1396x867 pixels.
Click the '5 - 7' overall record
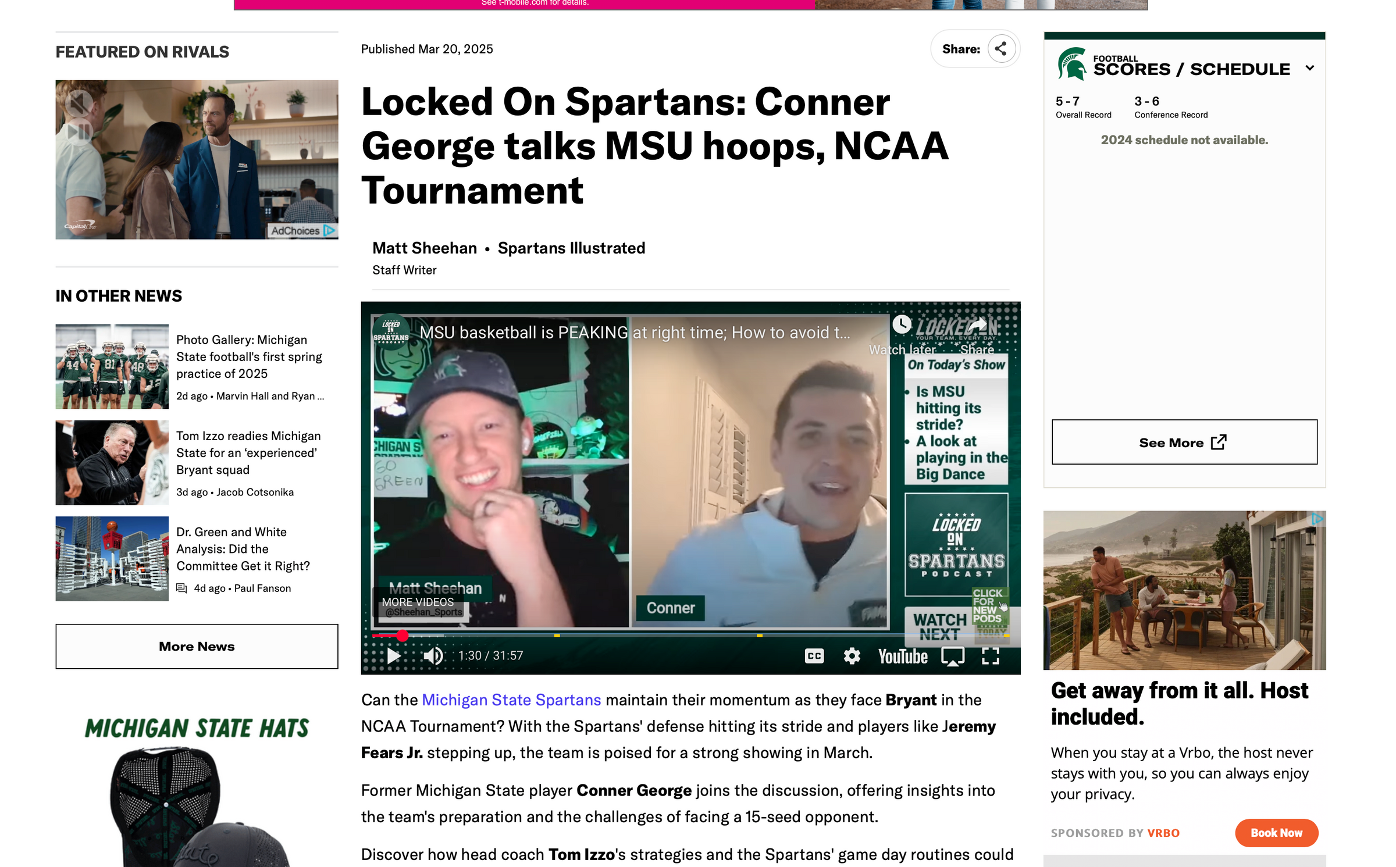coord(1067,101)
